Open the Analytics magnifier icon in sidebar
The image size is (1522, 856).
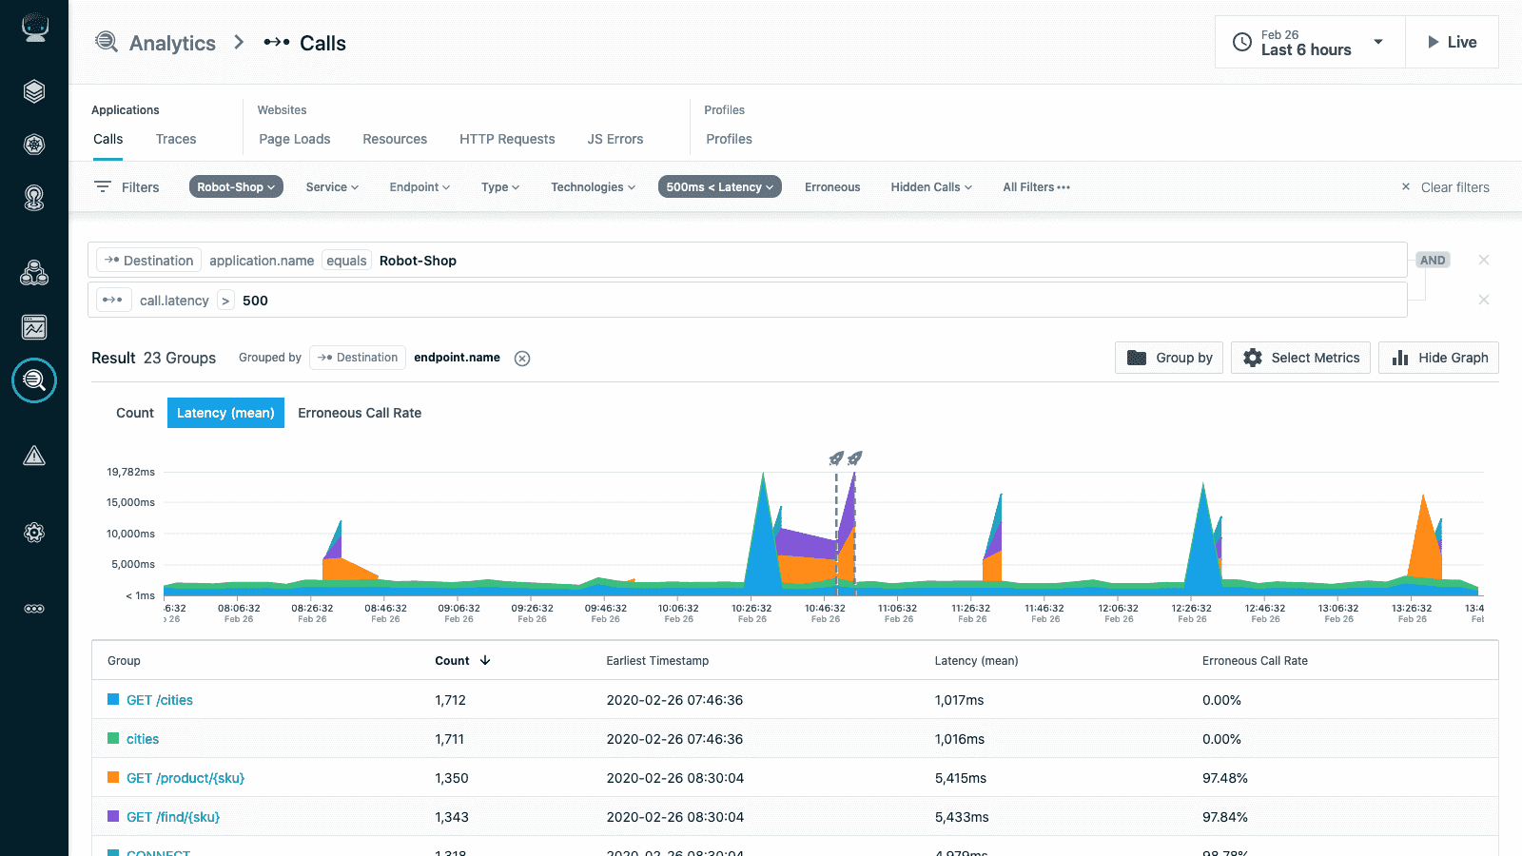(x=34, y=380)
